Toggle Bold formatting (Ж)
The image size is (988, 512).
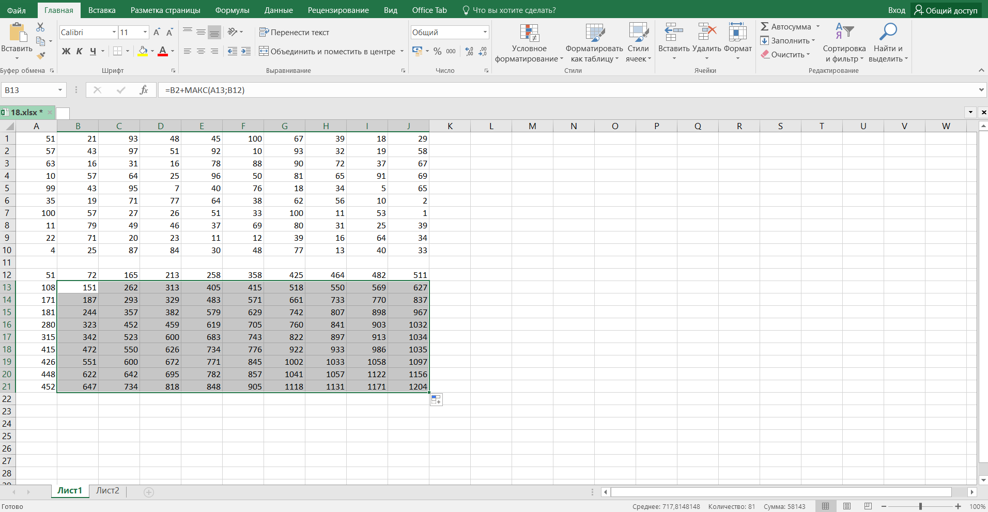tap(66, 51)
